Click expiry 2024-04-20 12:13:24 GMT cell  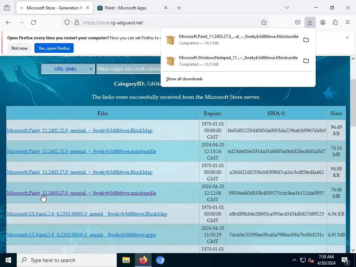(x=213, y=151)
